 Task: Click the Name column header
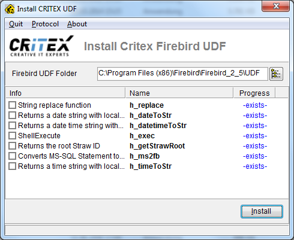(x=179, y=93)
